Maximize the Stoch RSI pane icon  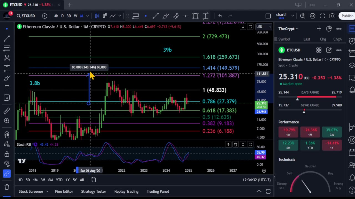(x=250, y=144)
